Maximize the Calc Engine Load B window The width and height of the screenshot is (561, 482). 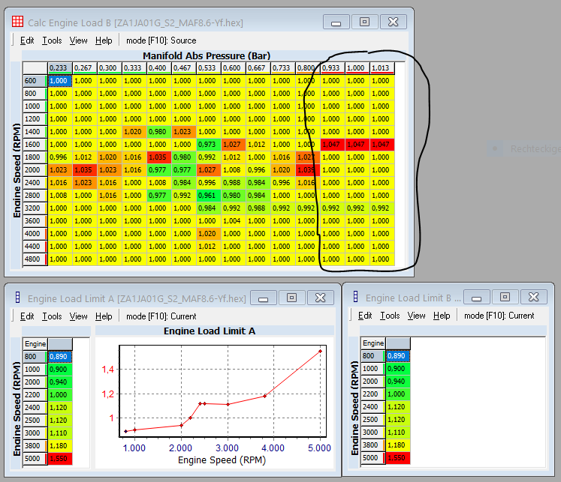click(x=364, y=22)
